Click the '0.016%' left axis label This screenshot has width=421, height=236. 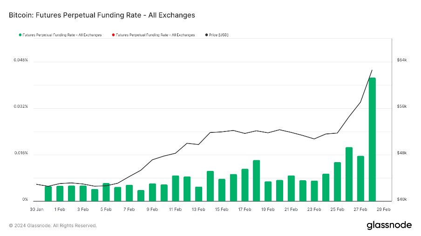(x=21, y=153)
